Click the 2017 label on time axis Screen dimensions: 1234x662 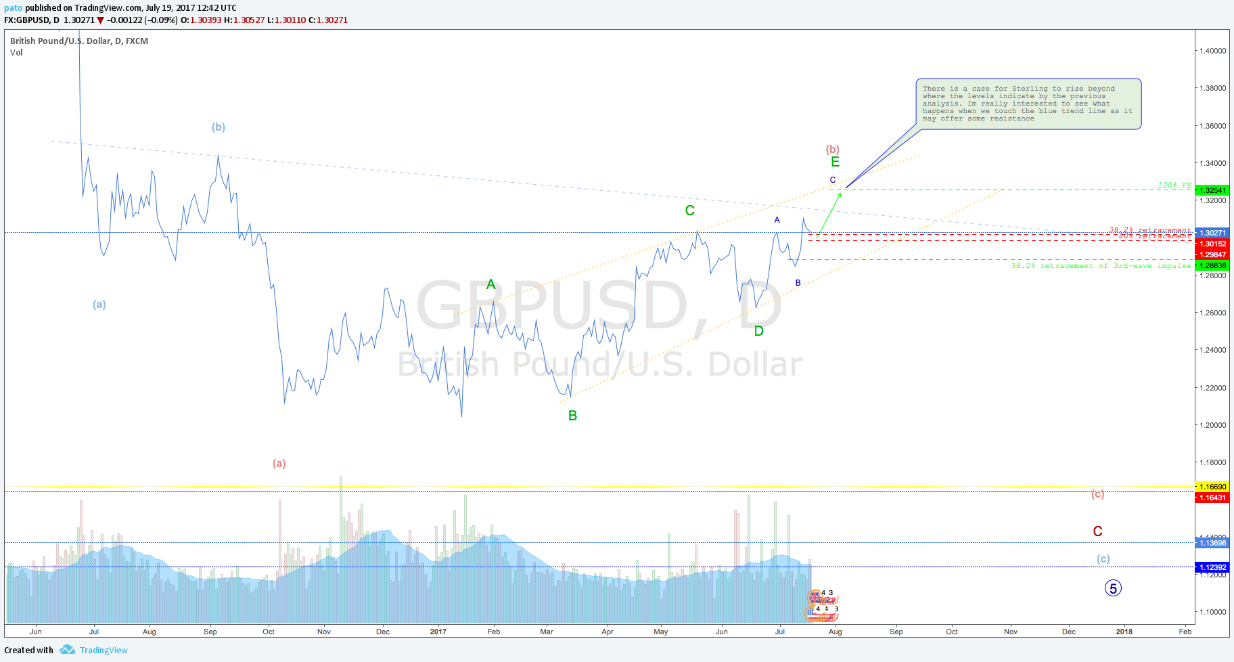(438, 632)
